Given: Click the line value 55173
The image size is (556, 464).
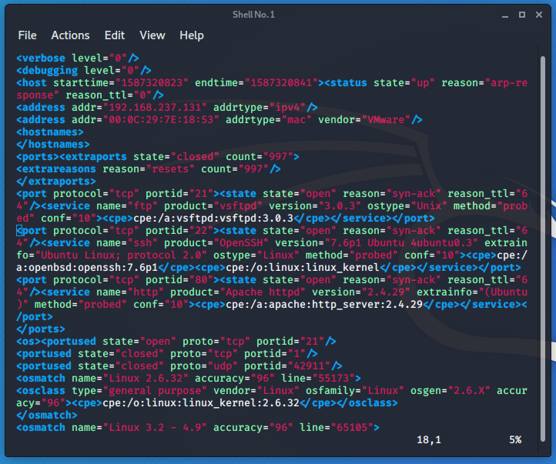Looking at the screenshot, I should point(333,379).
